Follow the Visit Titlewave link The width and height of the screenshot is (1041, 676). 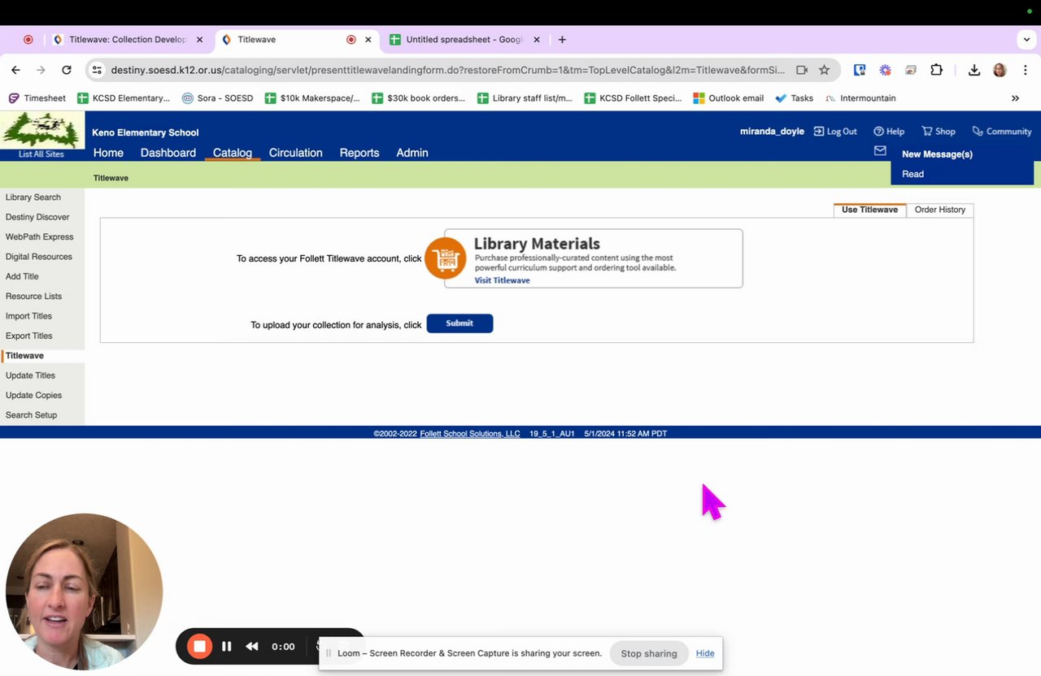point(502,280)
